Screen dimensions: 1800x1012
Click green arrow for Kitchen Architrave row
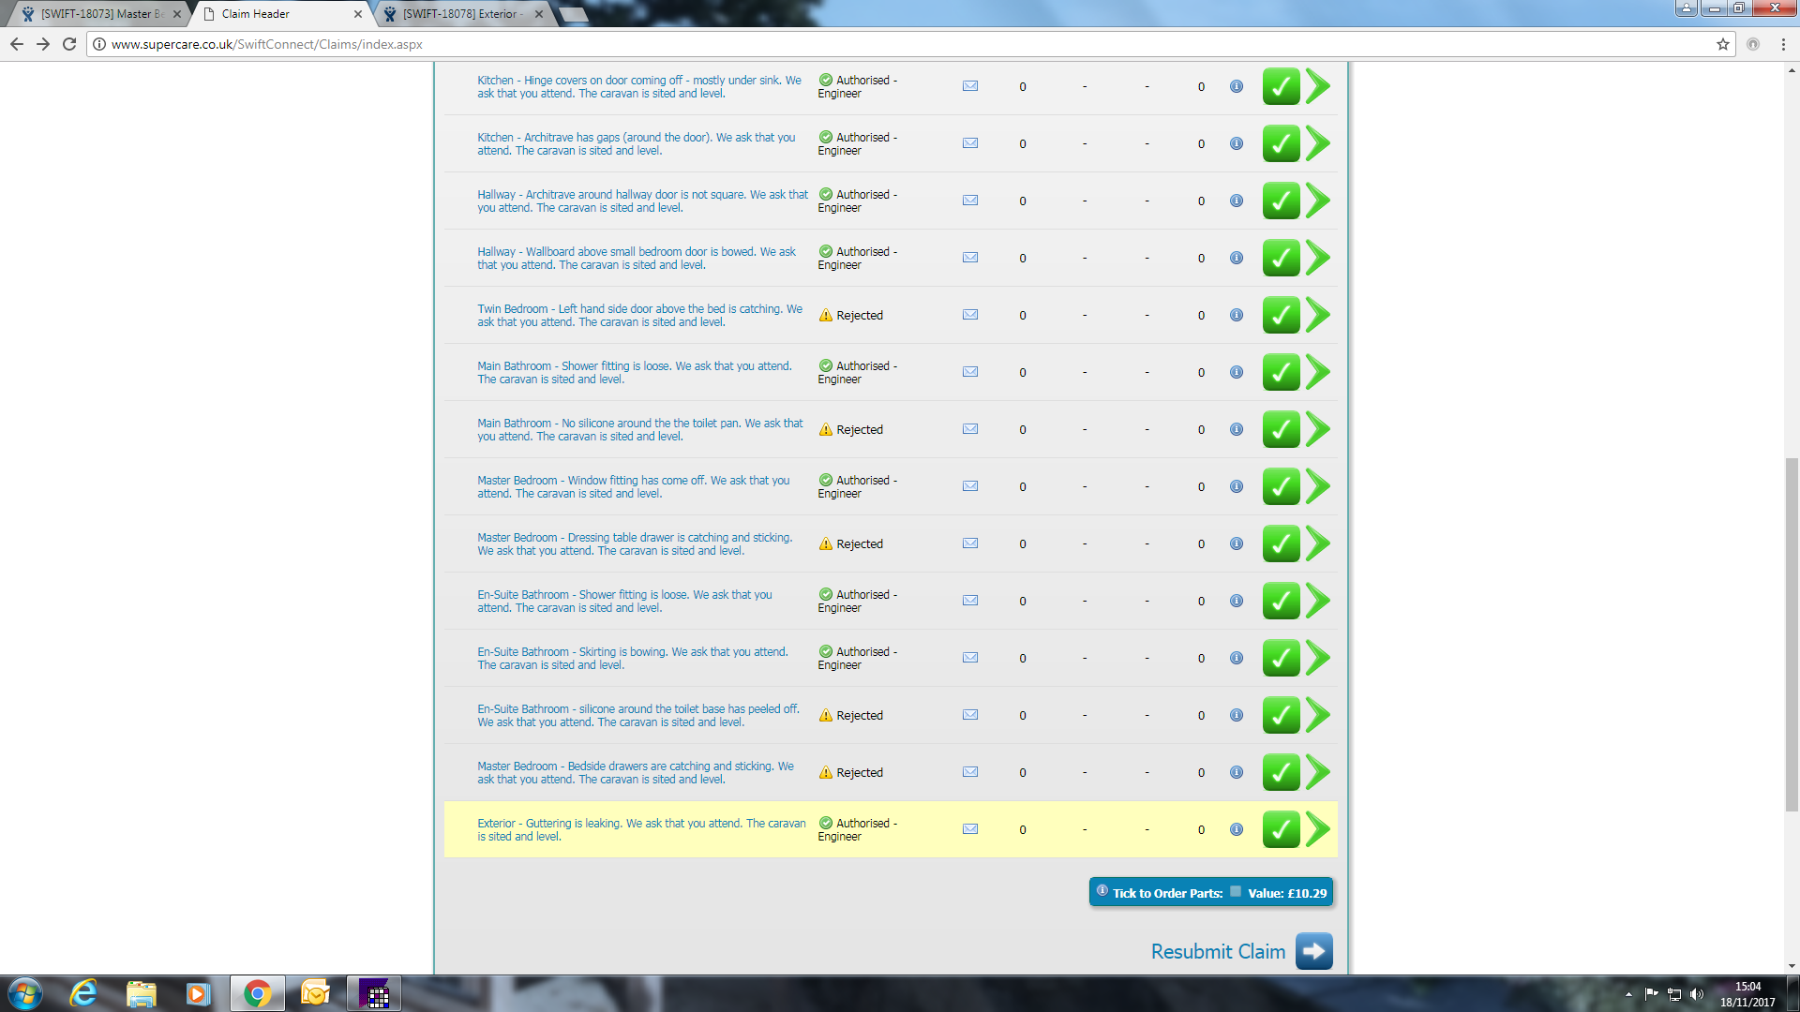[1318, 143]
